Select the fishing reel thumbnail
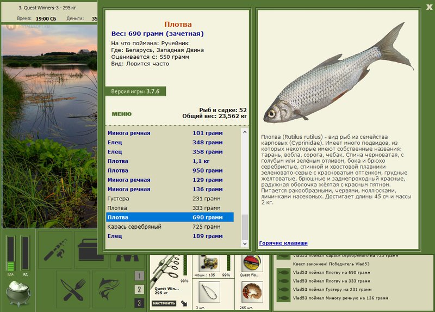Screen dimensions: 435x312 209,263
